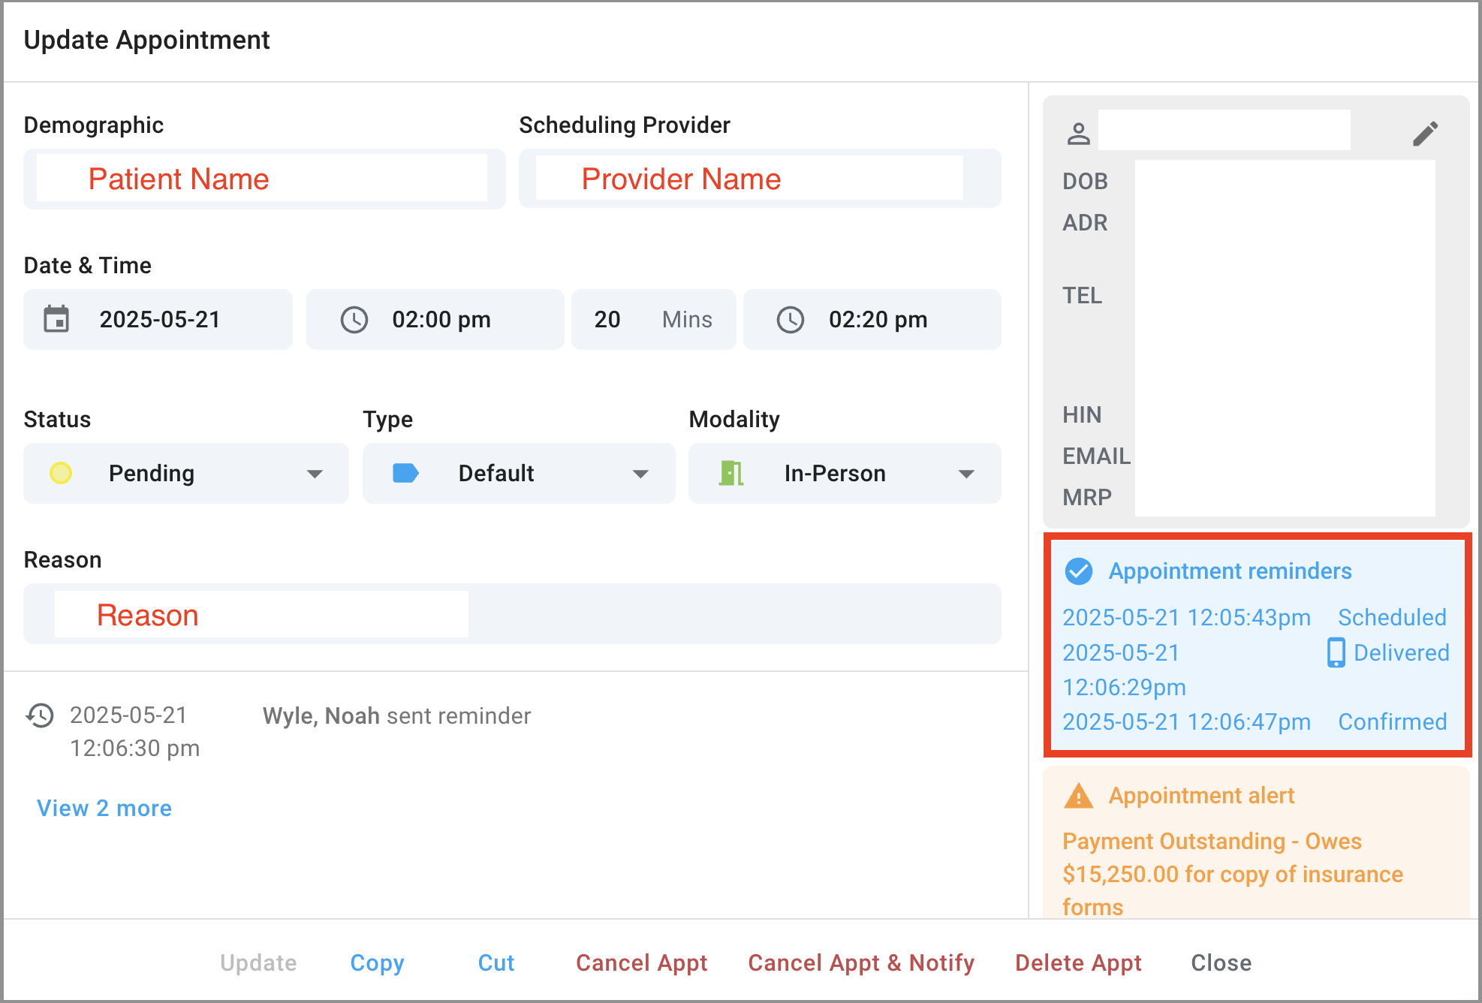This screenshot has width=1482, height=1003.
Task: Click the phone icon beside Delivered
Action: [x=1336, y=652]
